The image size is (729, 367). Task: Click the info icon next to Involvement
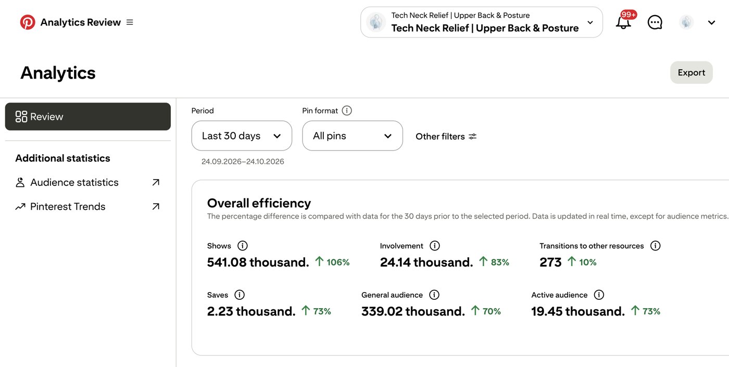pos(435,246)
